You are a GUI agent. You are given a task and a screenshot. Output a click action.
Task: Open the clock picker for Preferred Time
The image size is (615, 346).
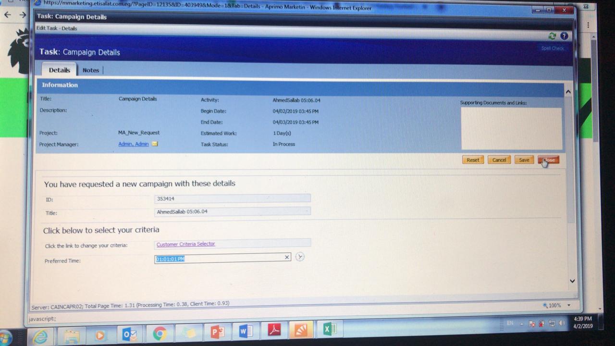[300, 257]
